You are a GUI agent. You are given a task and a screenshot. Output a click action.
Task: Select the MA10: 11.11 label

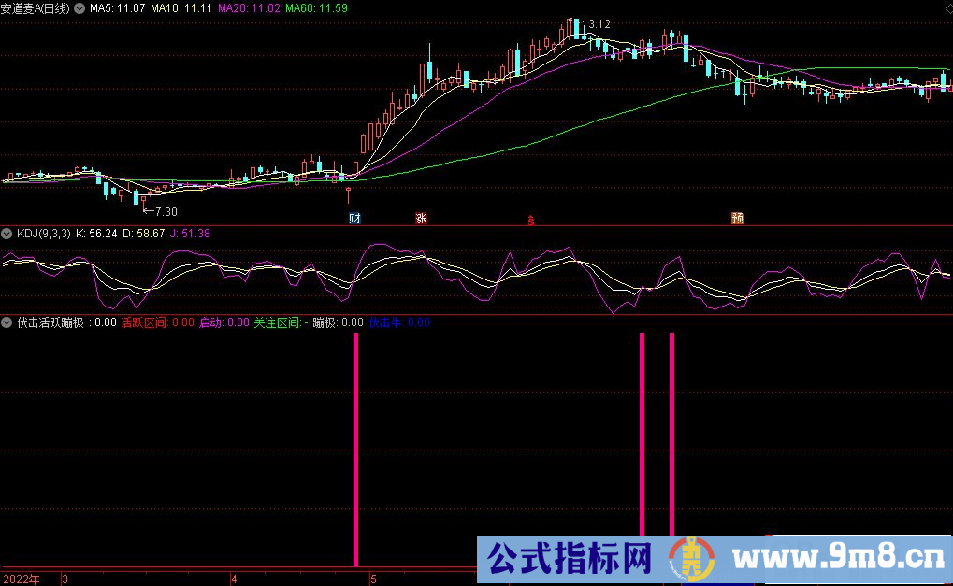click(181, 8)
